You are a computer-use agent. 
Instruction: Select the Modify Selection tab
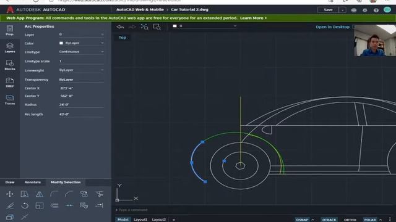coord(66,183)
